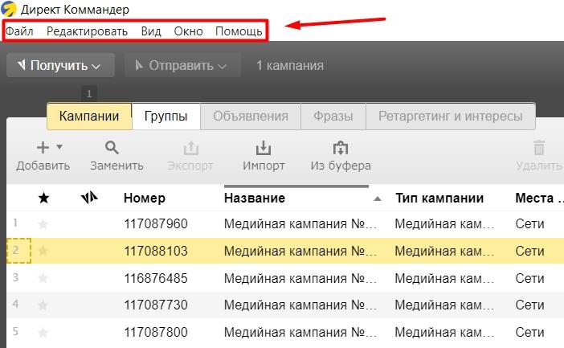Sort by the Места column header
The image size is (564, 348).
pos(539,198)
